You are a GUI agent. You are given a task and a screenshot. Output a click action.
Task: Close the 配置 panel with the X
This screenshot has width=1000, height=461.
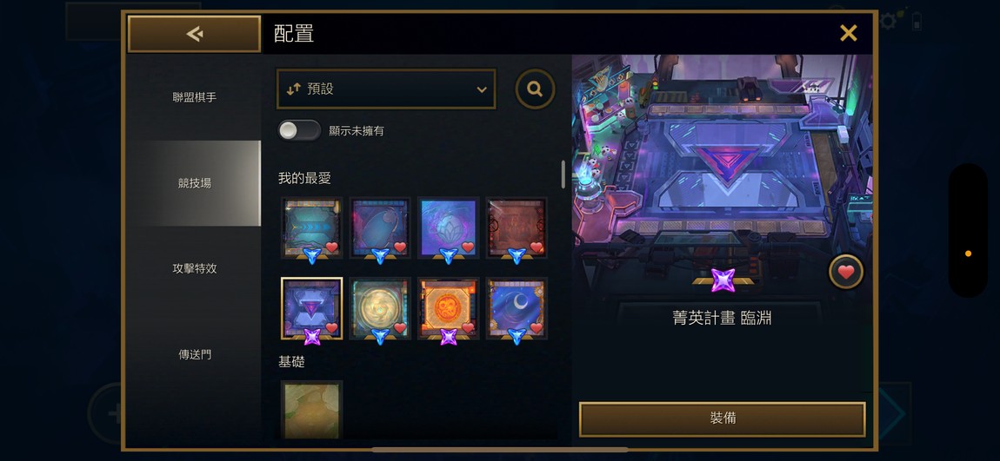pos(848,33)
